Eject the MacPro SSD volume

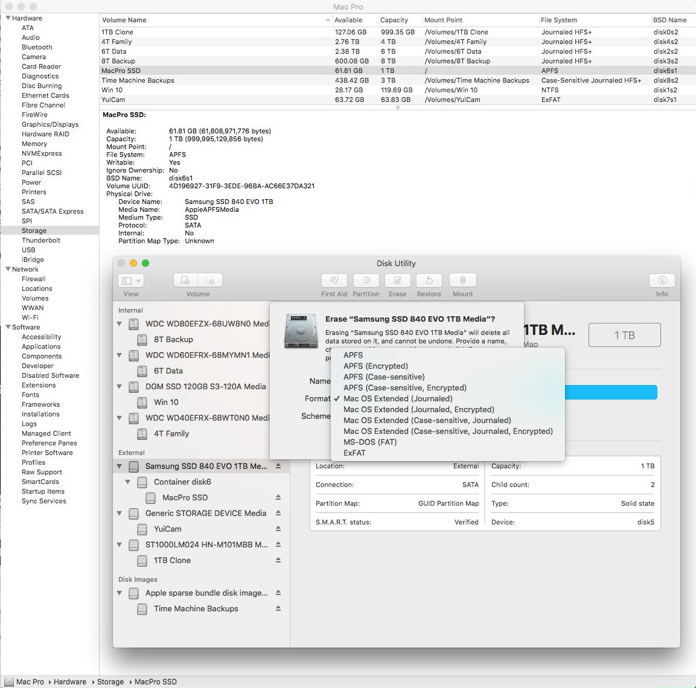click(278, 497)
